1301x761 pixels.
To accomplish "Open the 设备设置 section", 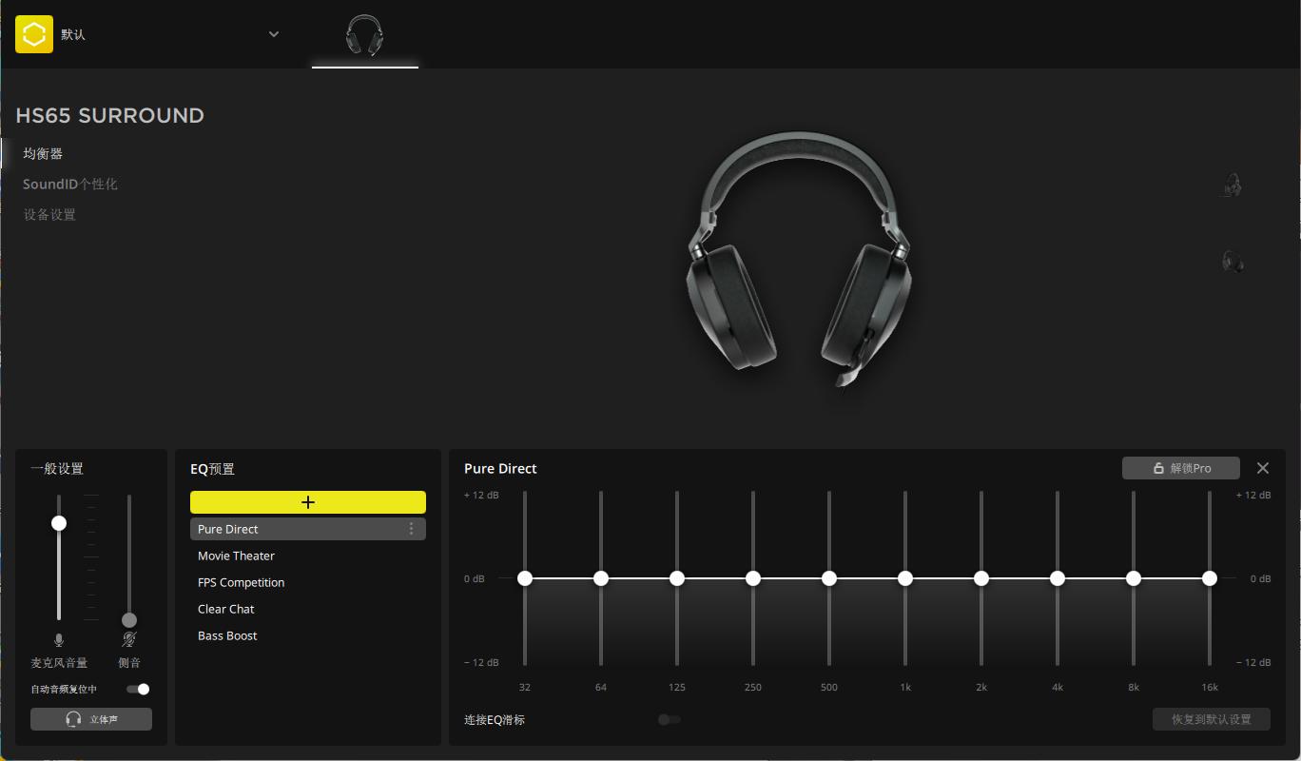I will [49, 214].
